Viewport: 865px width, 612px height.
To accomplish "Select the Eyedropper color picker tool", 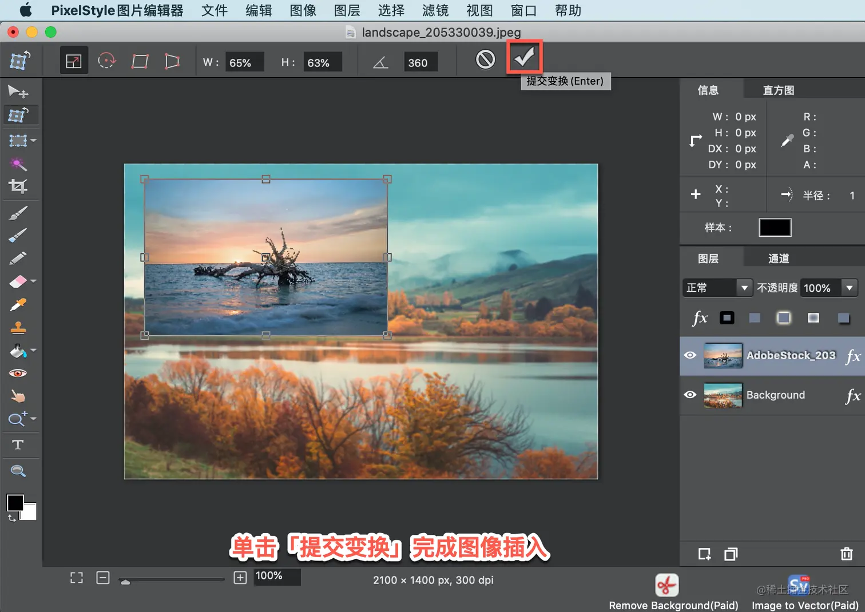I will pos(18,304).
